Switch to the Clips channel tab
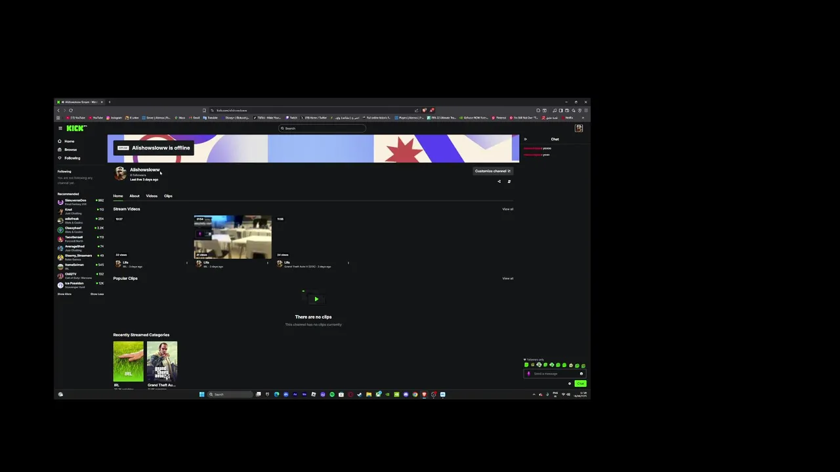This screenshot has height=472, width=840. [x=168, y=196]
